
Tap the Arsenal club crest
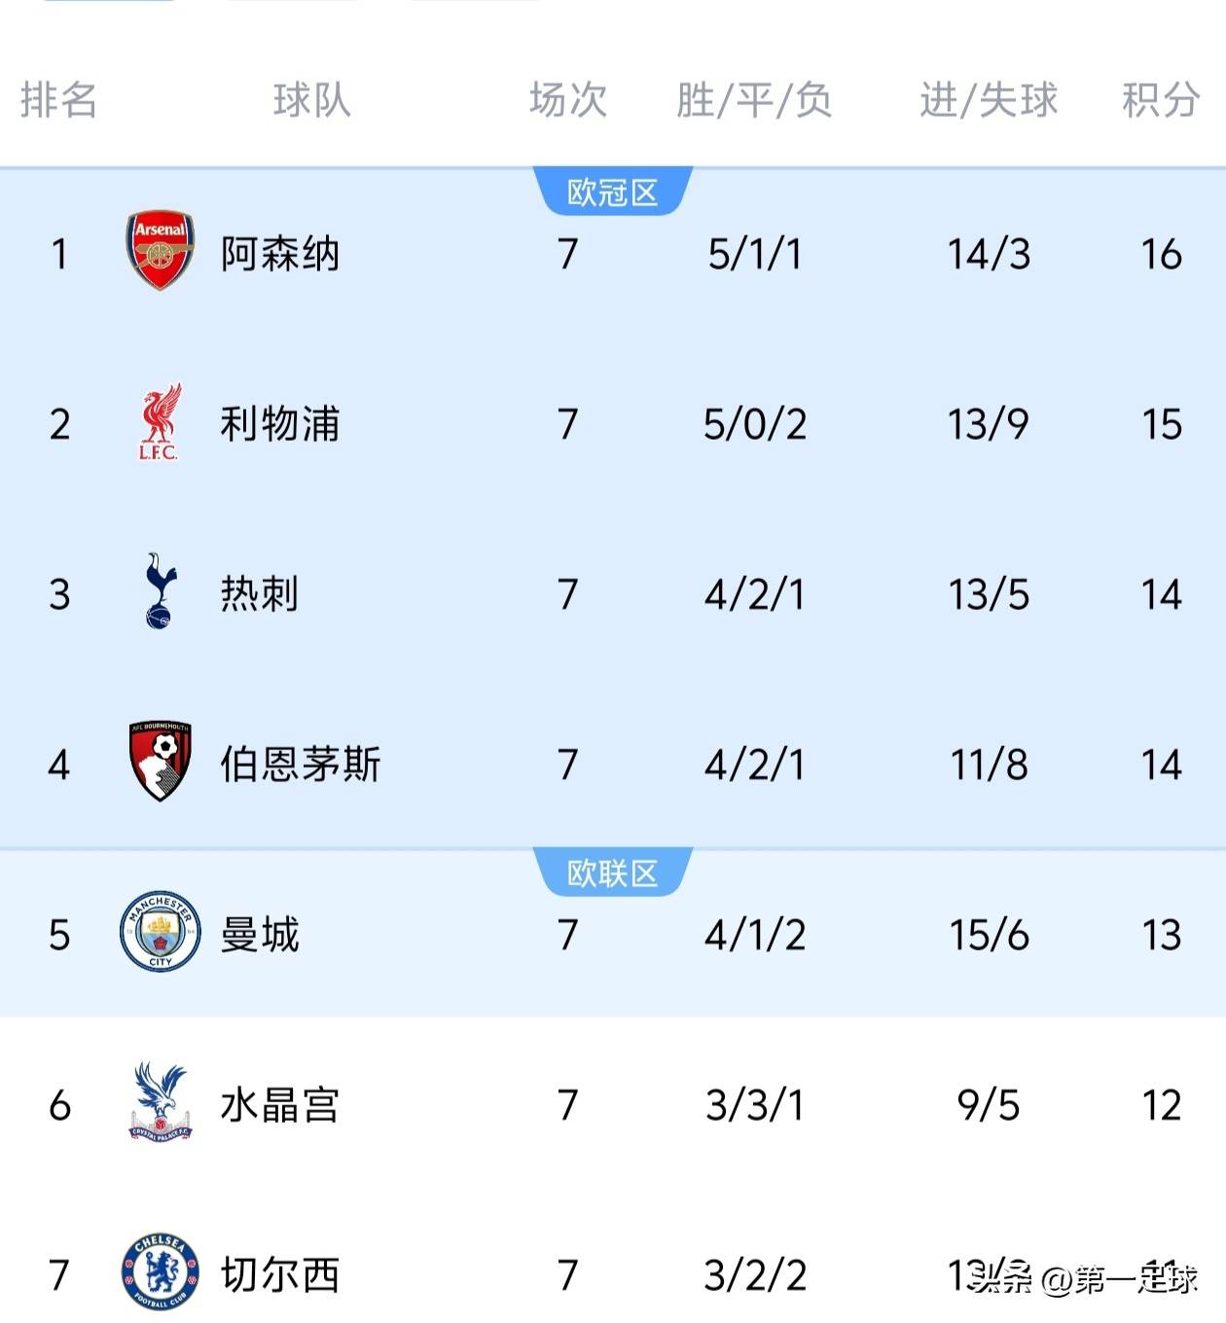(x=161, y=251)
